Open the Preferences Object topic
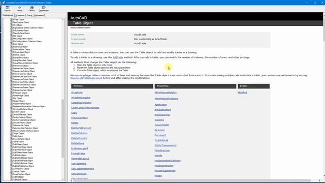Screen dimensions: 325x183 point(21,66)
